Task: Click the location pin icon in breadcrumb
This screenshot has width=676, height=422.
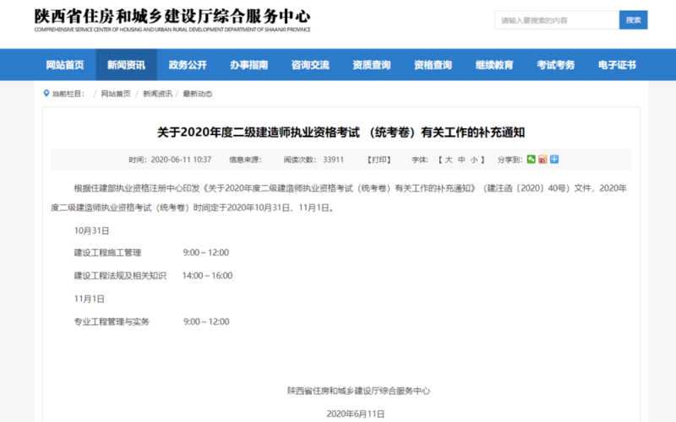Action: 46,94
